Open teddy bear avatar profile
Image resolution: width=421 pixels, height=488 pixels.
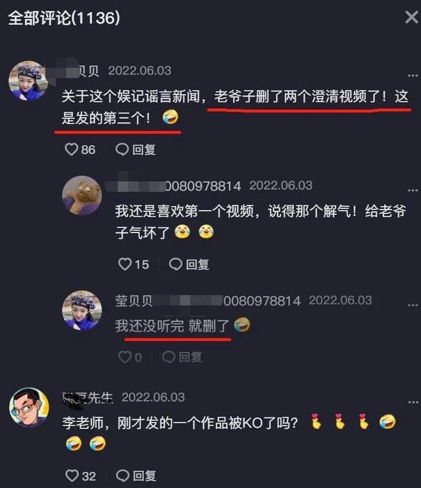click(x=82, y=196)
